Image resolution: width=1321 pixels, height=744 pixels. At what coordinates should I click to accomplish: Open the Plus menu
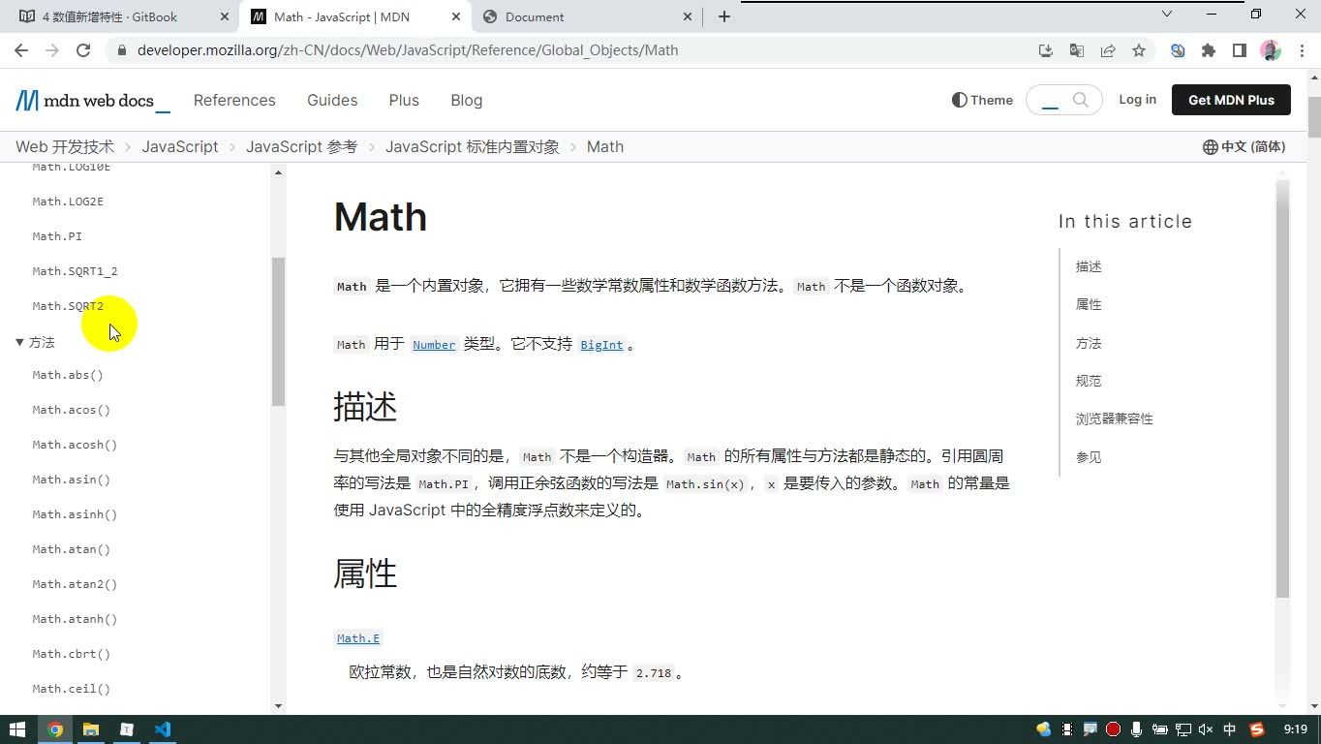tap(404, 100)
